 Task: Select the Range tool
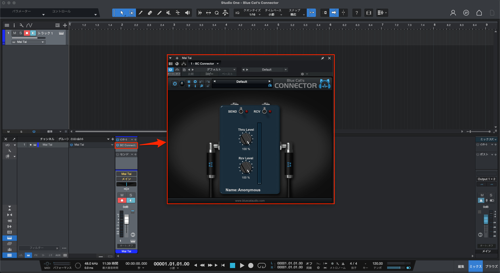pyautogui.click(x=132, y=13)
